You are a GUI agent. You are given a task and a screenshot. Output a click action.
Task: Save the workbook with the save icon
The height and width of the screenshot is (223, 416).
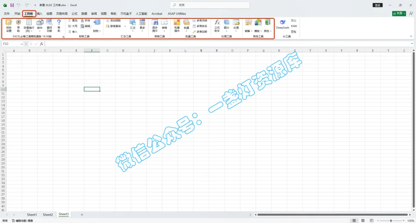12,5
